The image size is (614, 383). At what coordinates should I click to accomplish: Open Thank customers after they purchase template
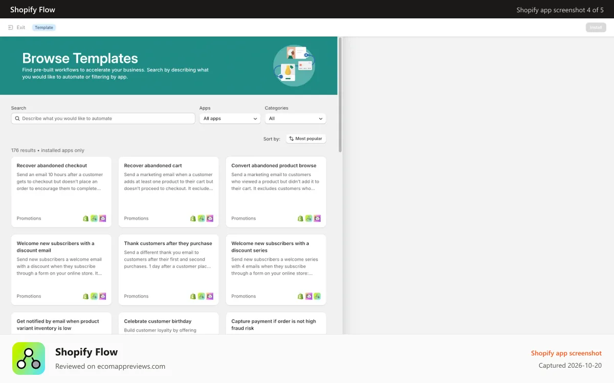tap(169, 270)
